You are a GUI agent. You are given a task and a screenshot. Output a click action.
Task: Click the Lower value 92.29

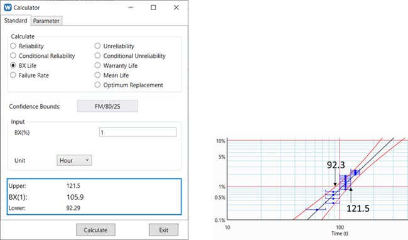coord(73,208)
